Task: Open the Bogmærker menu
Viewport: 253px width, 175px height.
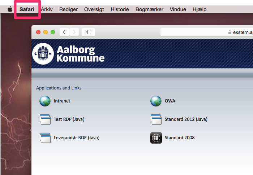Action: point(149,9)
